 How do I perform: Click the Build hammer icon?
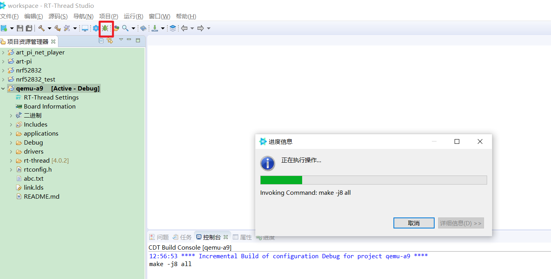[x=42, y=28]
